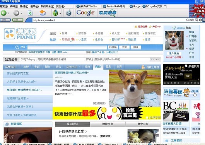The height and width of the screenshot is (145, 205).
Task: Open the 檔案(F) menu
Action: 3,6
